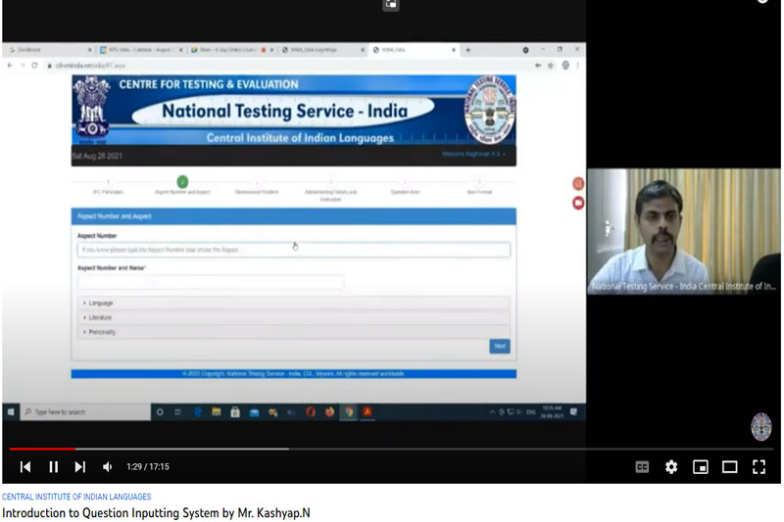Viewport: 784px width, 522px height.
Task: Open Microsoft Store from the taskbar
Action: click(x=235, y=412)
